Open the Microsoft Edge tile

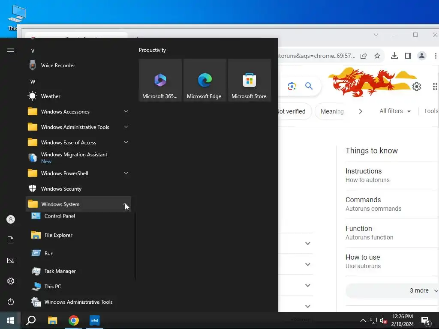point(204,80)
